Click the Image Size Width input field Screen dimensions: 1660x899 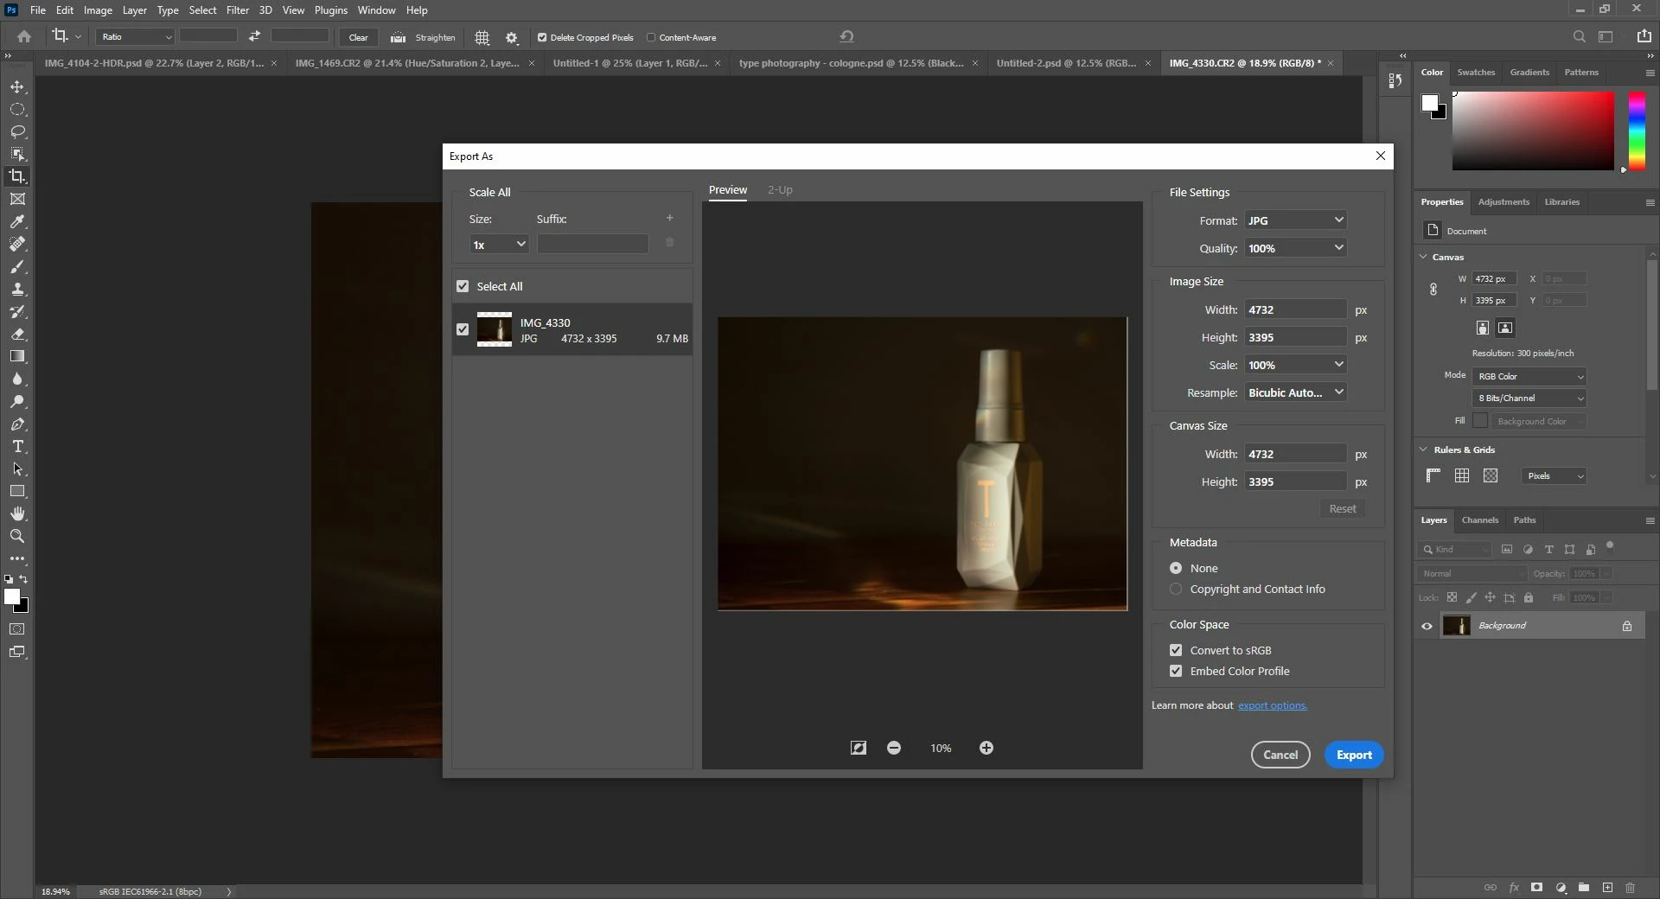tap(1294, 309)
